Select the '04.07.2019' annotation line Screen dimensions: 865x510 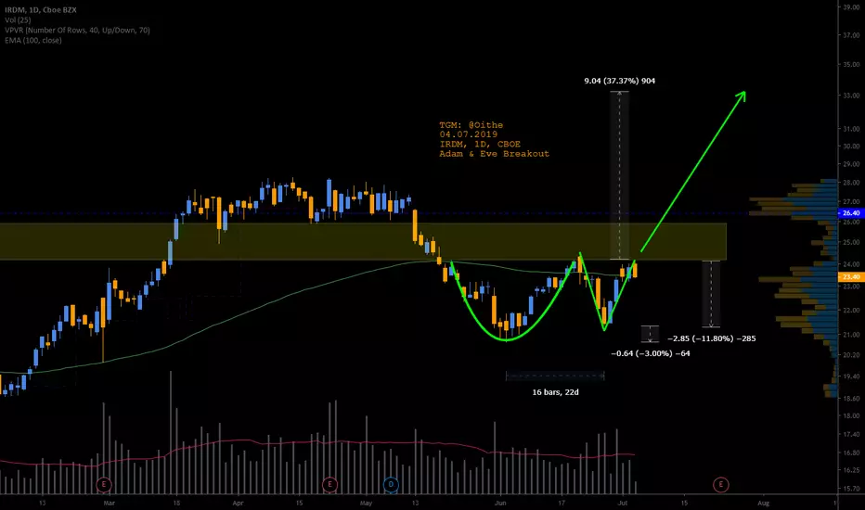point(469,134)
